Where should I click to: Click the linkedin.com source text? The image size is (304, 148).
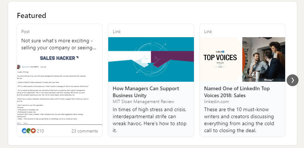216,102
